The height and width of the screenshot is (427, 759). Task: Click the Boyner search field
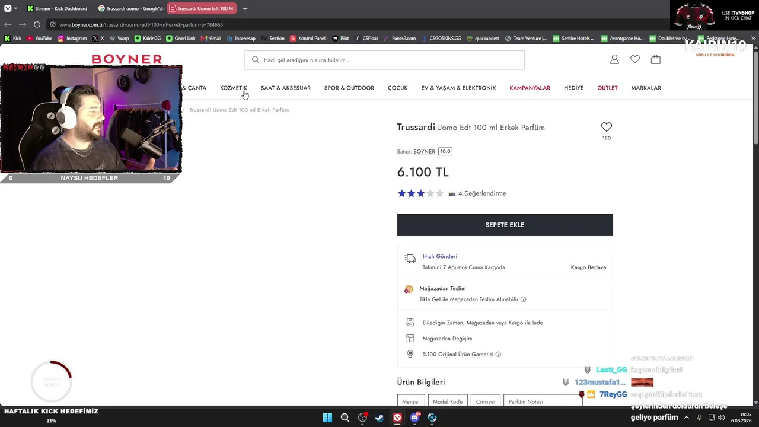pos(384,60)
